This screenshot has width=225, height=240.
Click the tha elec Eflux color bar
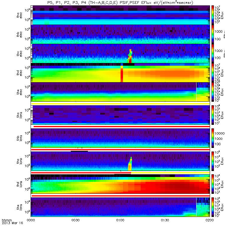click(213, 15)
